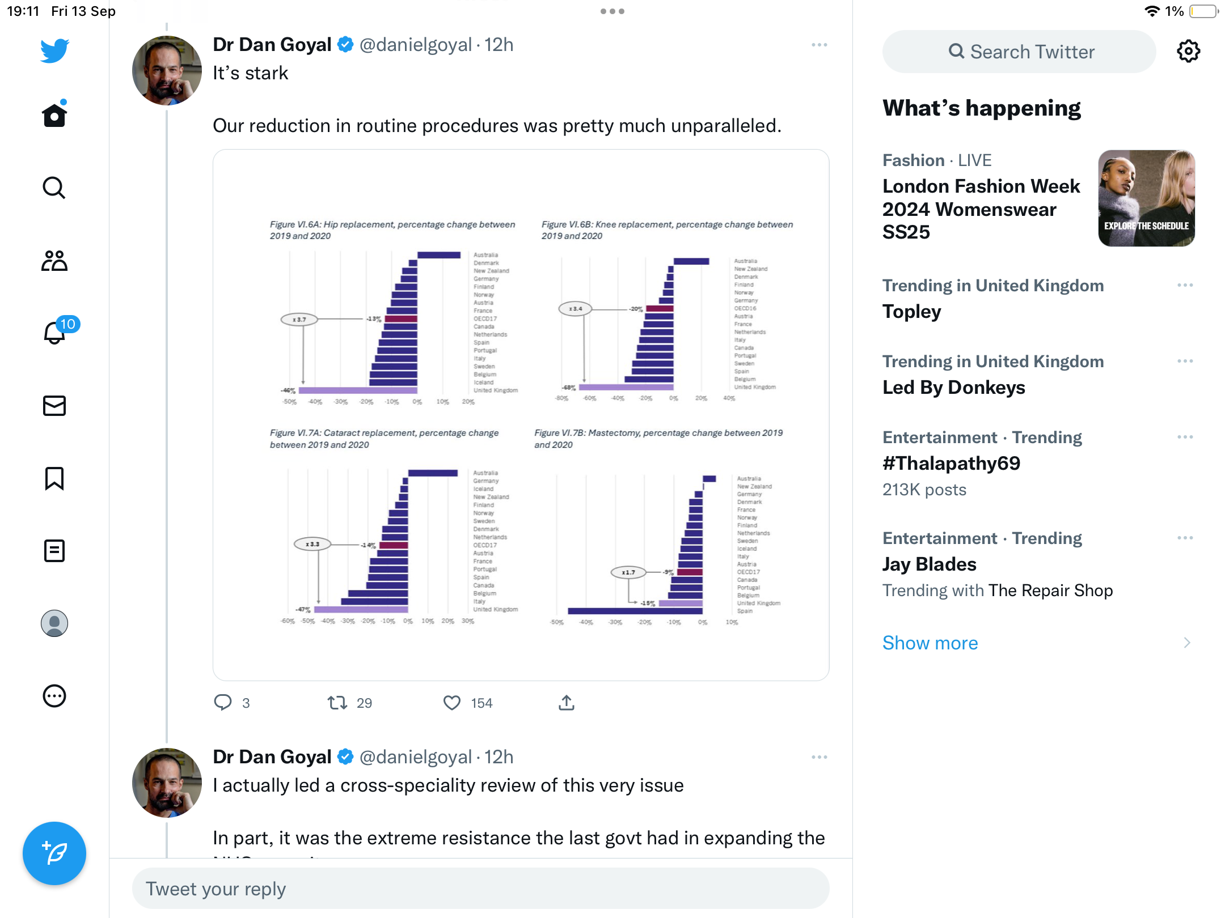
Task: Click Show more under trends
Action: pos(930,643)
